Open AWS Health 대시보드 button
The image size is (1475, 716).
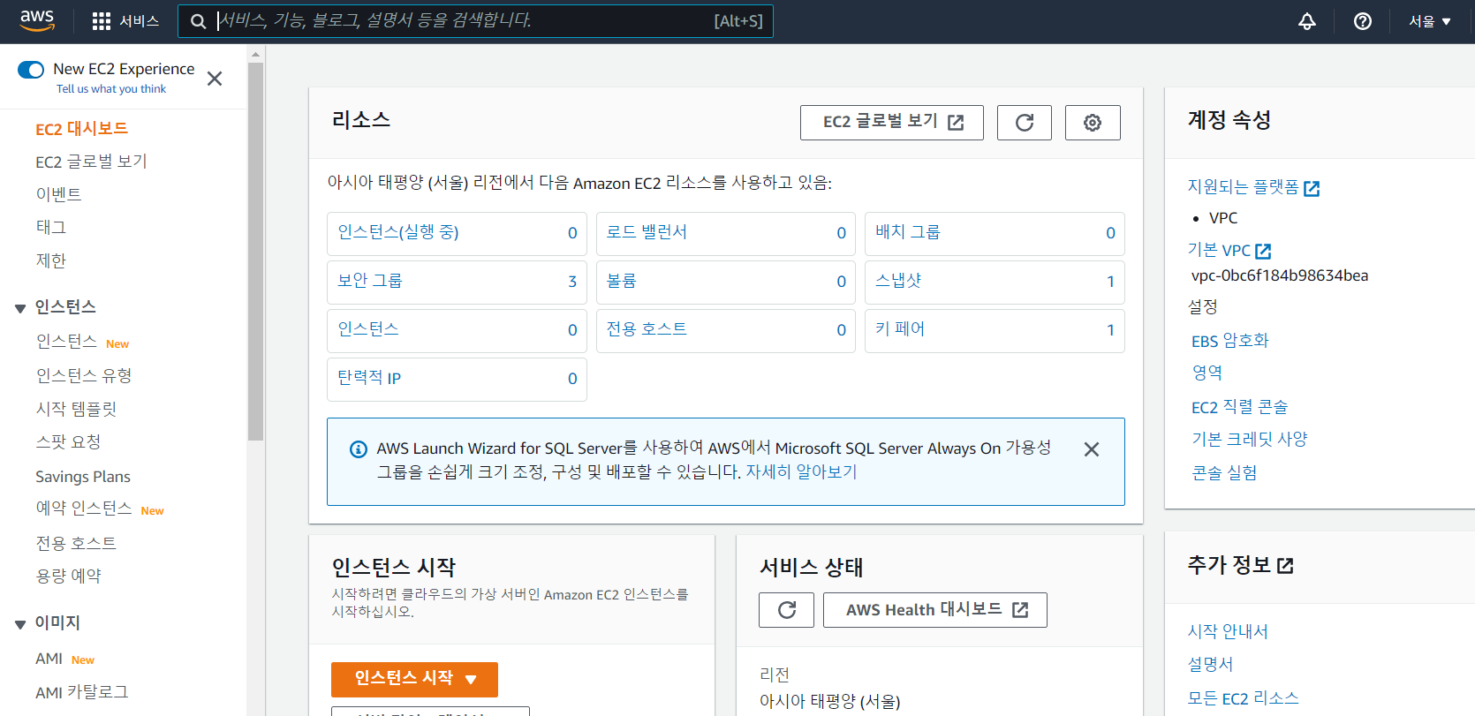pos(935,610)
